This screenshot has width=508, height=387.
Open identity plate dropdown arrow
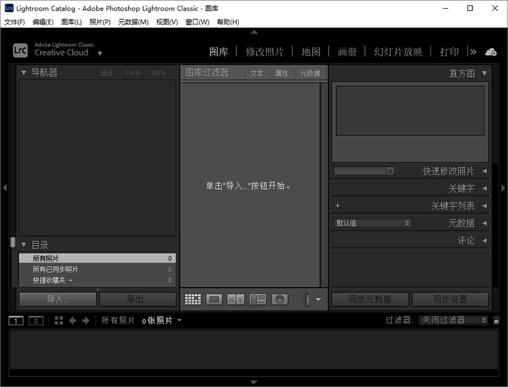(100, 54)
